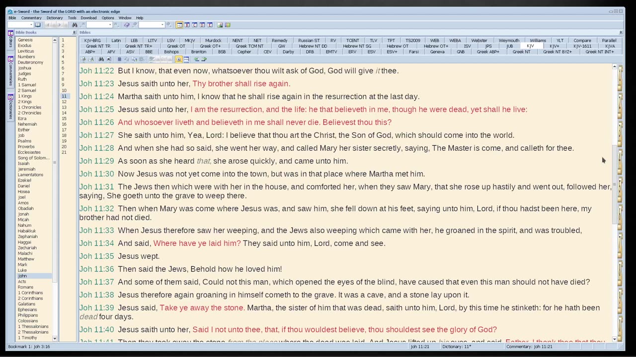This screenshot has width=636, height=357.
Task: Pin the Bibles panel at top right
Action: click(x=621, y=33)
